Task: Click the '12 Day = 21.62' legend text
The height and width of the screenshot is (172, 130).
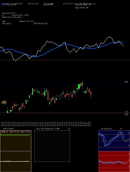Action: click(10, 5)
